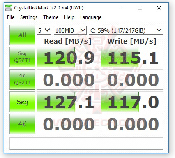175x158 pixels.
Task: Click the Write [MB/s] column header
Action: click(x=132, y=41)
